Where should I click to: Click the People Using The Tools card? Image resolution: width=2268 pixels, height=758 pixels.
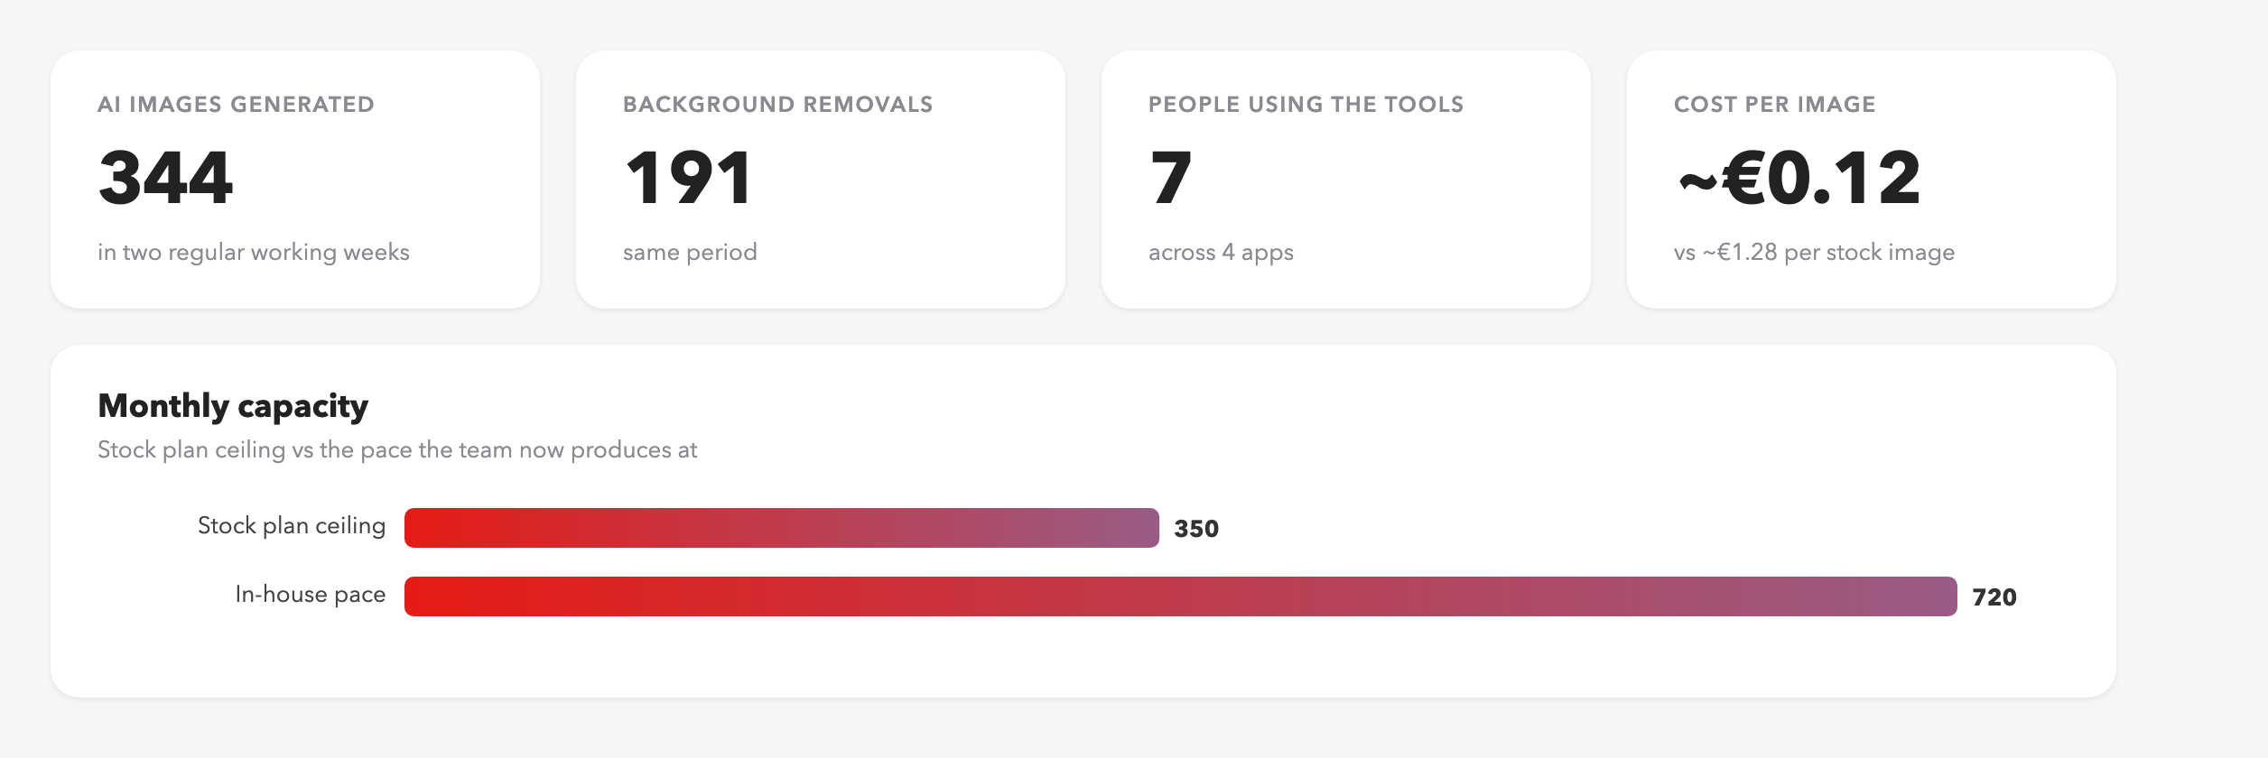coord(1346,180)
